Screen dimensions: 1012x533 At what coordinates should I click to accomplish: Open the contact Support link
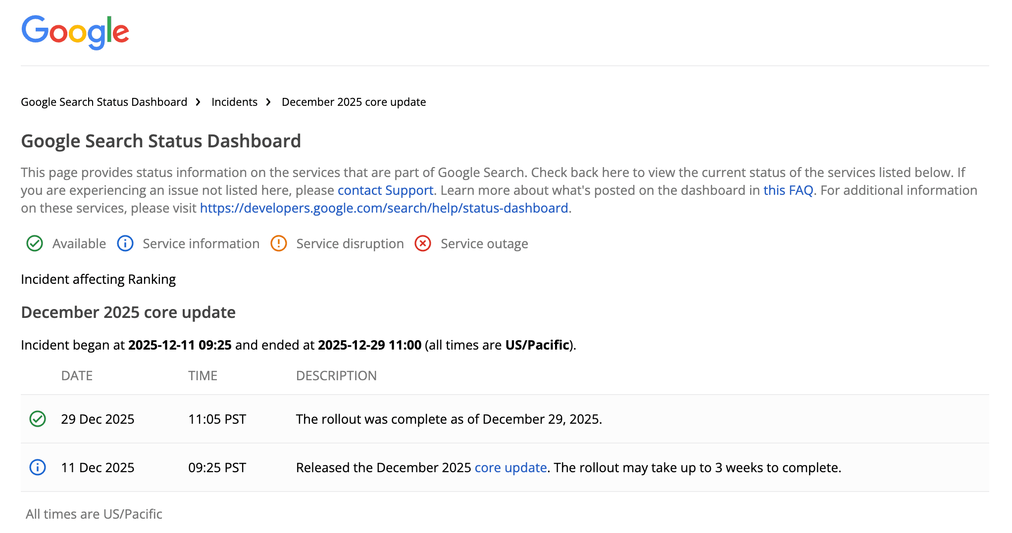[385, 190]
